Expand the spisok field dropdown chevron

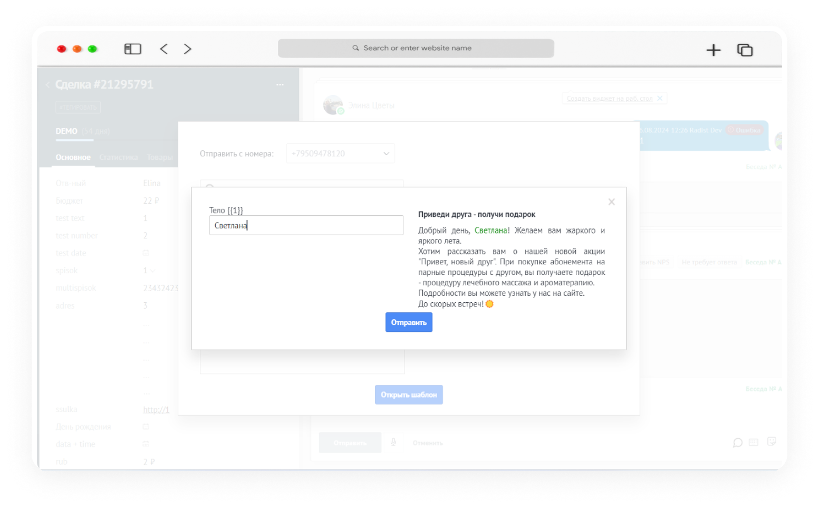point(153,271)
